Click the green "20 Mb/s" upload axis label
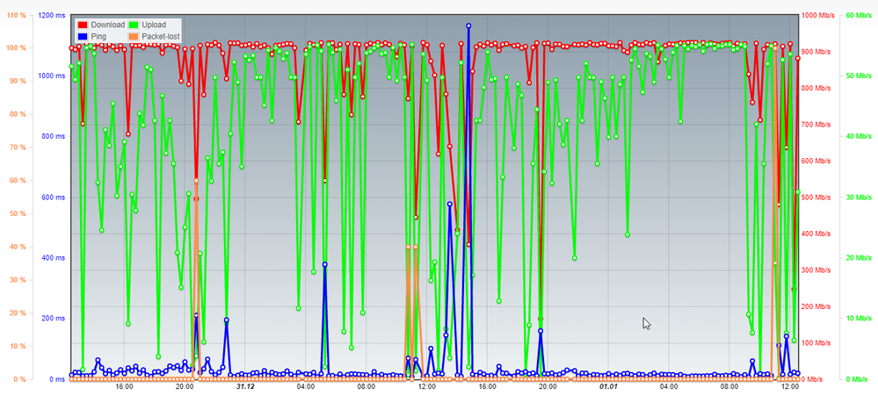 tap(858, 258)
